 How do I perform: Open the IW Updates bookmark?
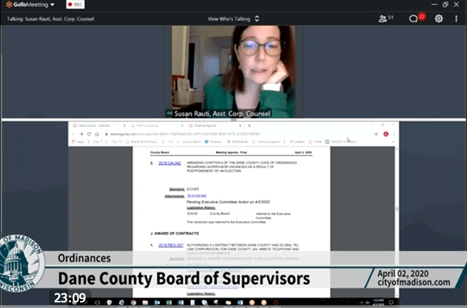click(x=297, y=142)
